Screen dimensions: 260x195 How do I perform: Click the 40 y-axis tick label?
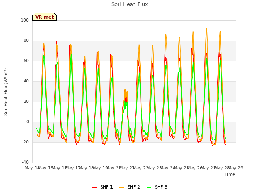click(x=26, y=81)
